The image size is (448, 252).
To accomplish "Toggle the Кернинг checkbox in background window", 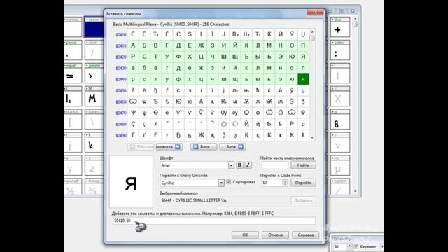I will coord(356,246).
